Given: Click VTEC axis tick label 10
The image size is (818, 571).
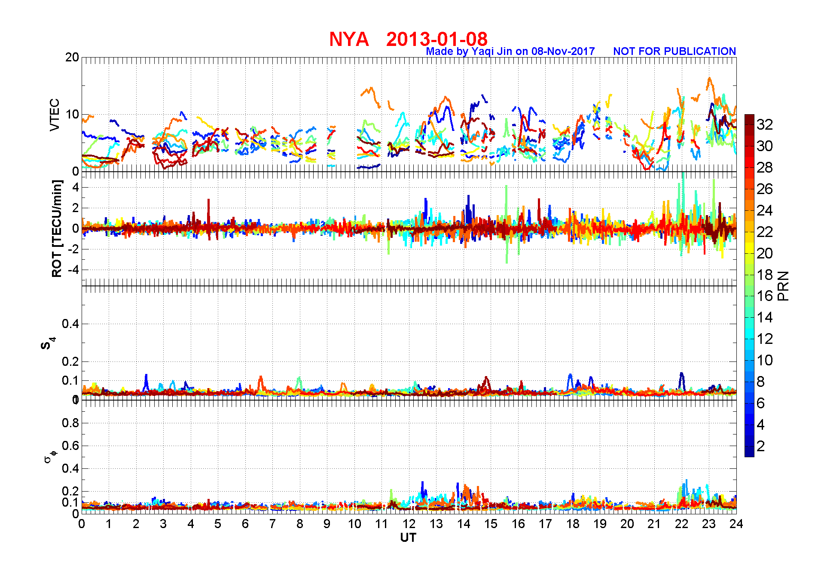Looking at the screenshot, I should click(x=72, y=114).
